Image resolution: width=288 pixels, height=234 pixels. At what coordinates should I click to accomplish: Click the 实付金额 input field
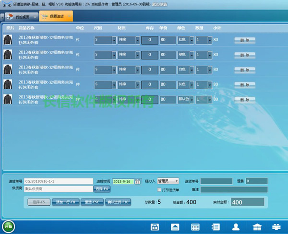click(247, 202)
